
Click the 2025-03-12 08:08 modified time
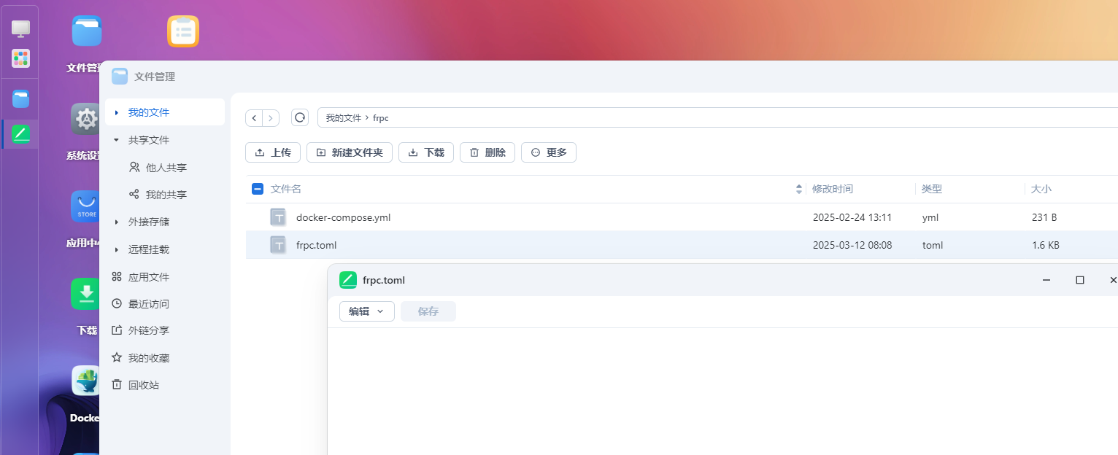852,245
